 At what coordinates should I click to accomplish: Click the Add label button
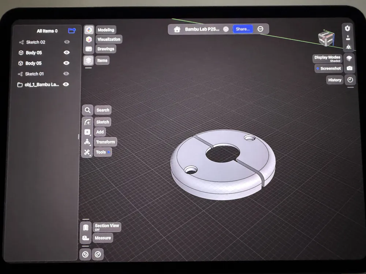[x=100, y=132]
